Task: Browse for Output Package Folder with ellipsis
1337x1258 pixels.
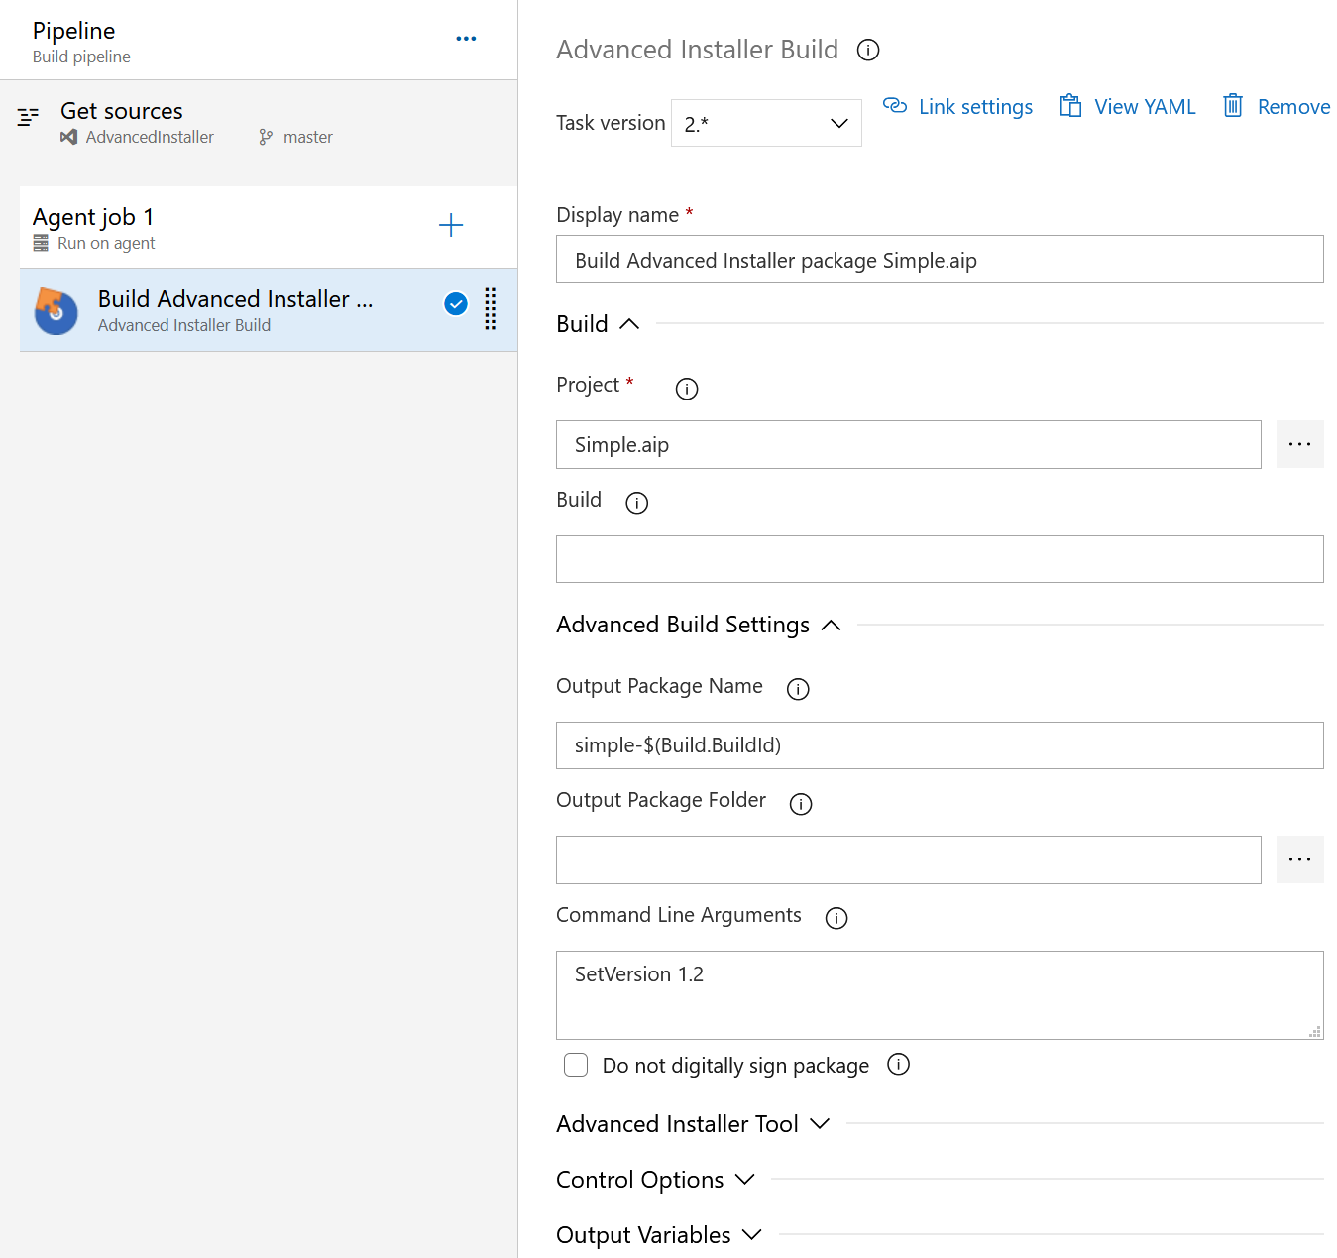Action: pos(1300,859)
